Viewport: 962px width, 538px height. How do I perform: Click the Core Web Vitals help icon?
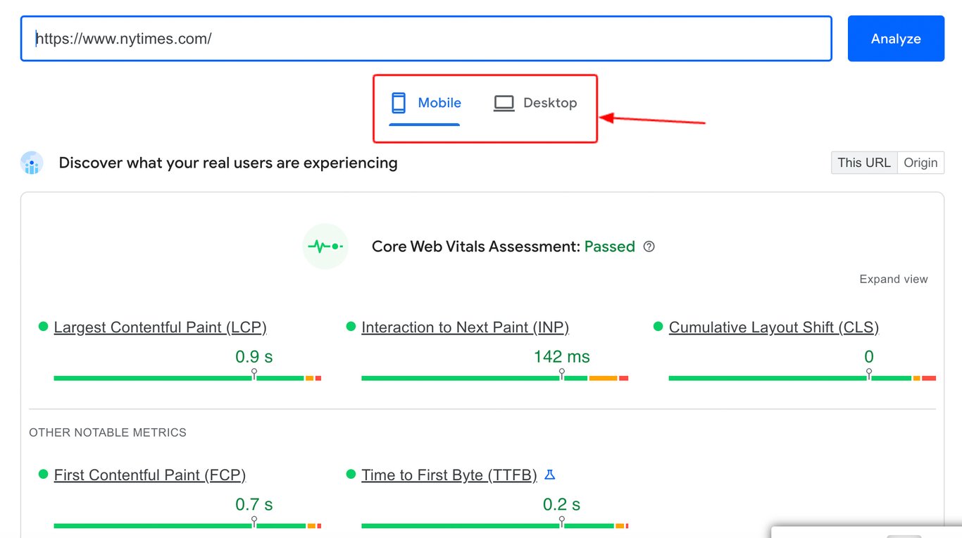(649, 246)
